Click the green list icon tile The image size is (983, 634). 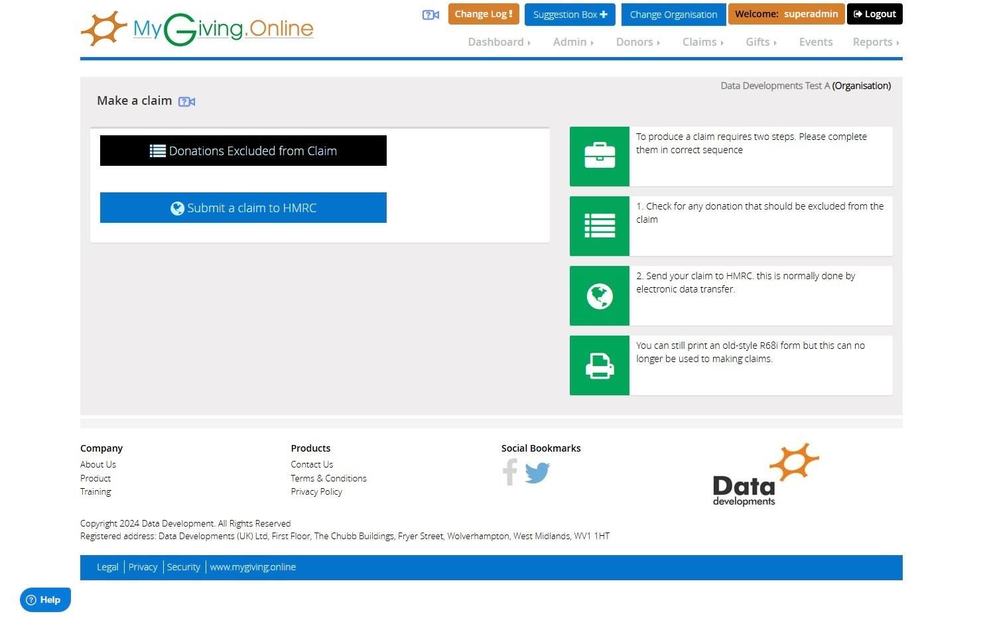(600, 226)
